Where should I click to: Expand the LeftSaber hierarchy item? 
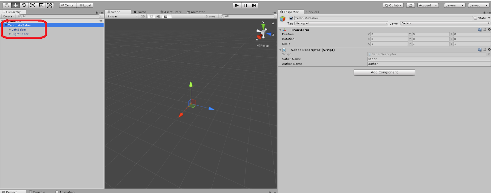click(x=10, y=30)
